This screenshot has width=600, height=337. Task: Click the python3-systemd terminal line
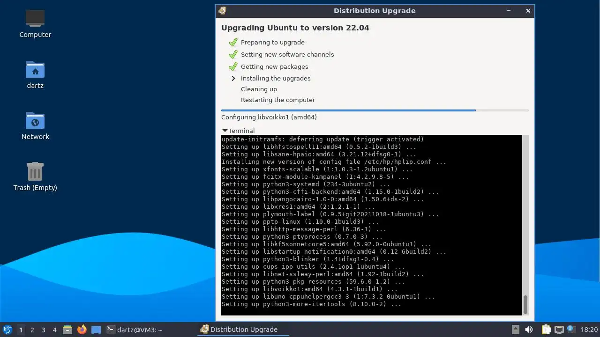[306, 184]
